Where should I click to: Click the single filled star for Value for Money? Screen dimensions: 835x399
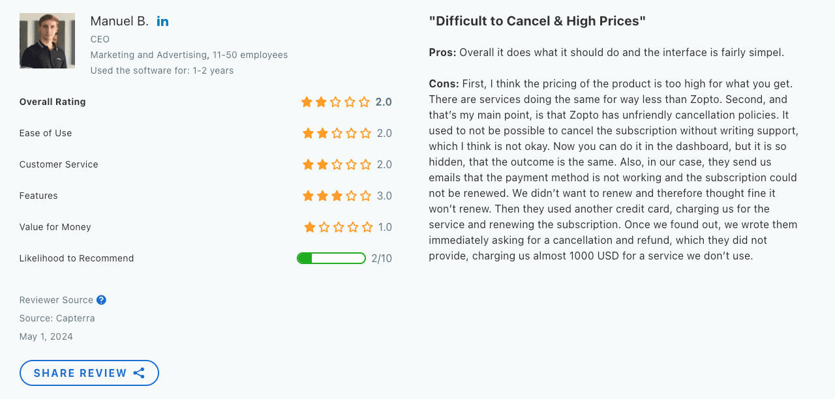pos(305,227)
